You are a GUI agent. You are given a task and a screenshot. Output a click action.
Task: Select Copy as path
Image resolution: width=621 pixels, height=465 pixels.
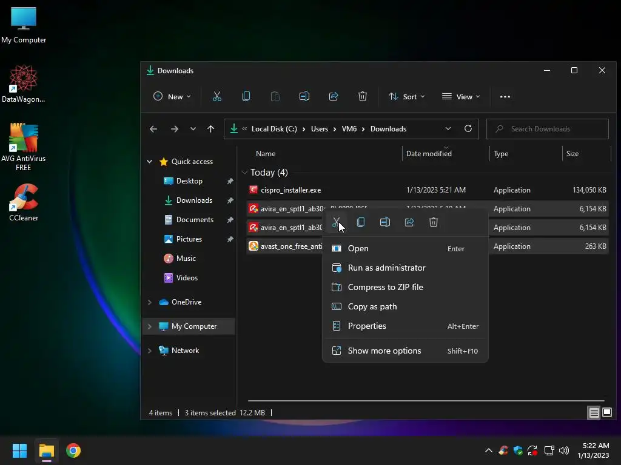[405, 306]
